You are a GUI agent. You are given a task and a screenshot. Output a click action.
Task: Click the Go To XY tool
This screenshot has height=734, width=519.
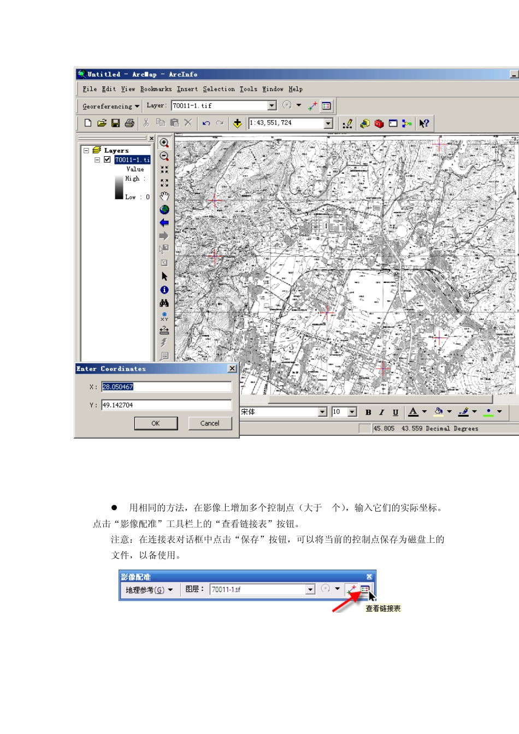pos(164,317)
